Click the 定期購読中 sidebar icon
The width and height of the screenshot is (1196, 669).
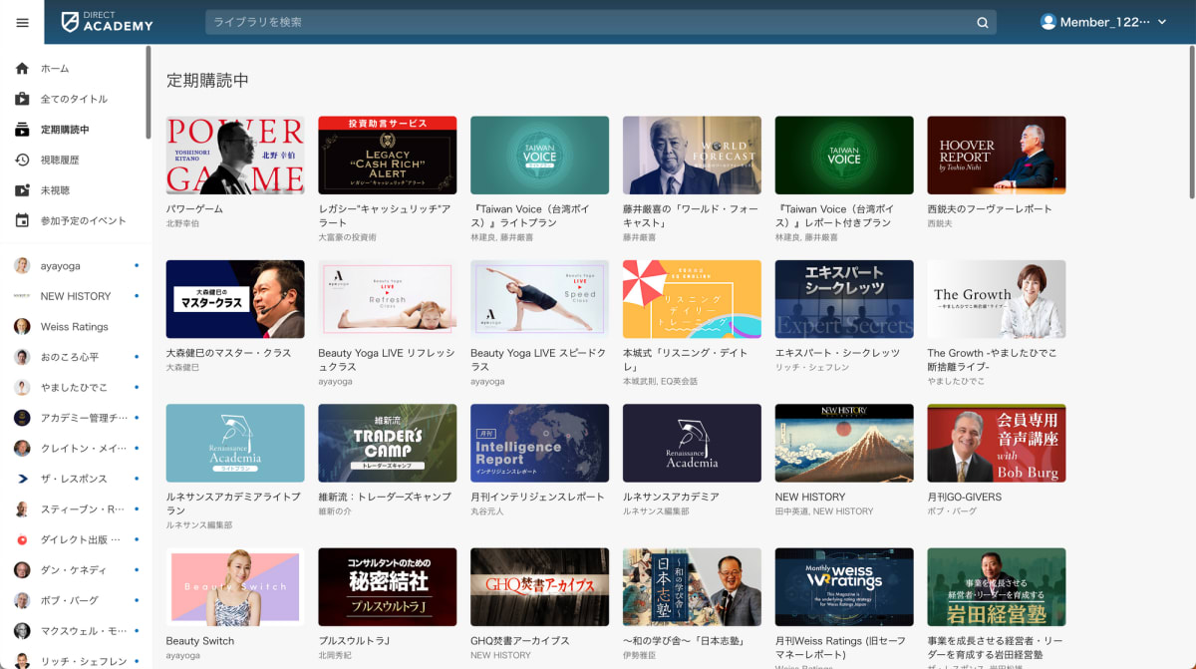(22, 130)
